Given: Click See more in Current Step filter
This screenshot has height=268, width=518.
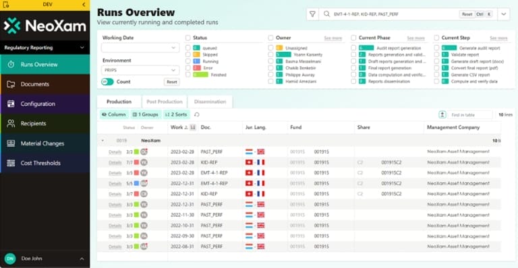Looking at the screenshot, I should tap(498, 38).
